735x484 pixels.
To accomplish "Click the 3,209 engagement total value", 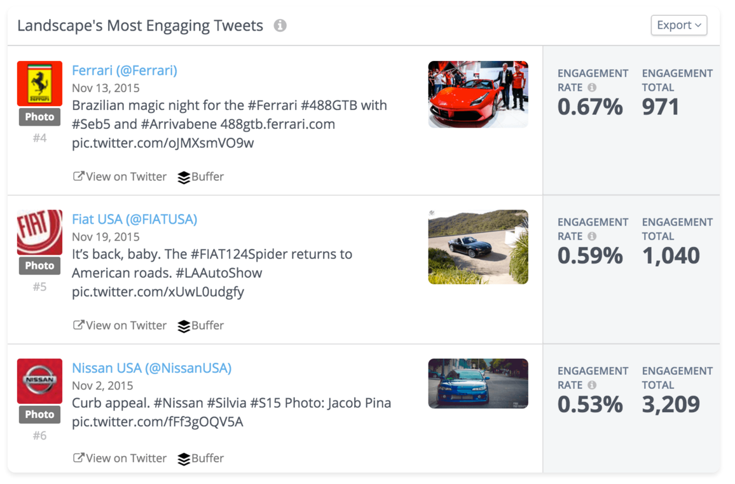I will coord(671,405).
